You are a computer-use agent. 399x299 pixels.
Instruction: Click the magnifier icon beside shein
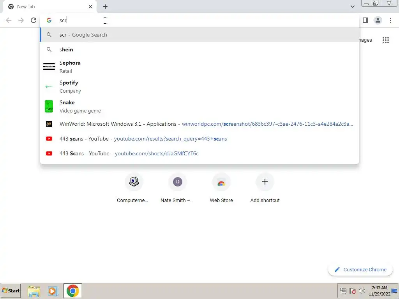(x=49, y=49)
